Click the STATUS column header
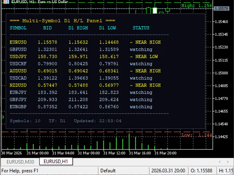Screen dimensions: 234x175 (x=141, y=28)
